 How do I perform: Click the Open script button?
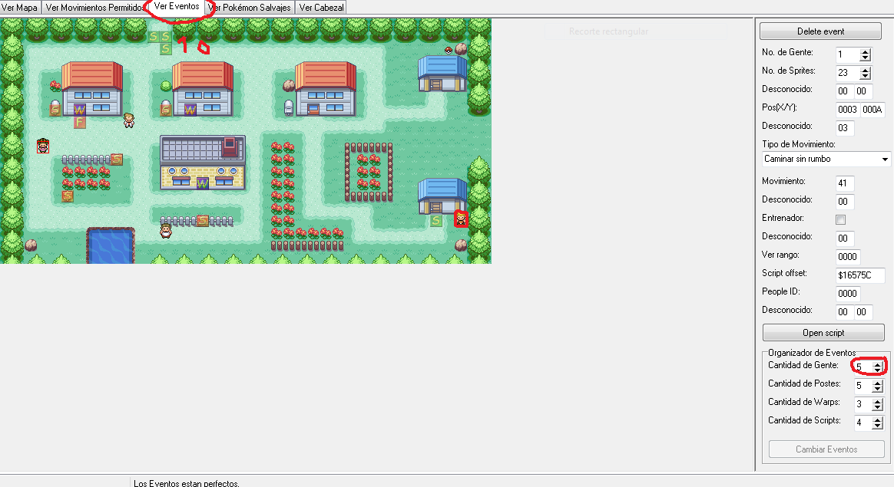(823, 332)
